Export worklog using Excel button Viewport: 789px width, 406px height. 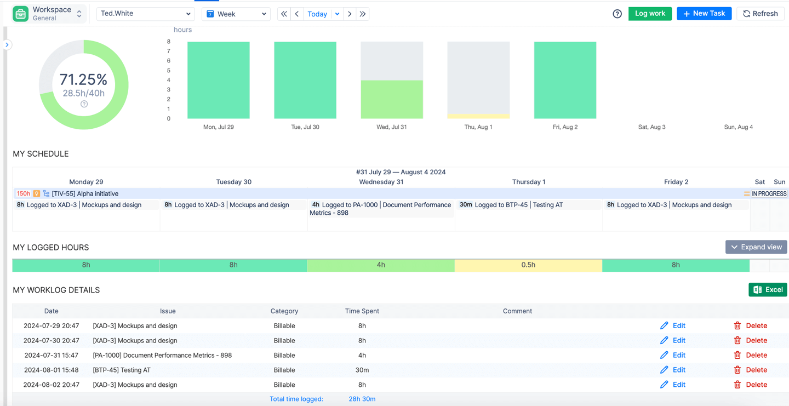pyautogui.click(x=768, y=290)
